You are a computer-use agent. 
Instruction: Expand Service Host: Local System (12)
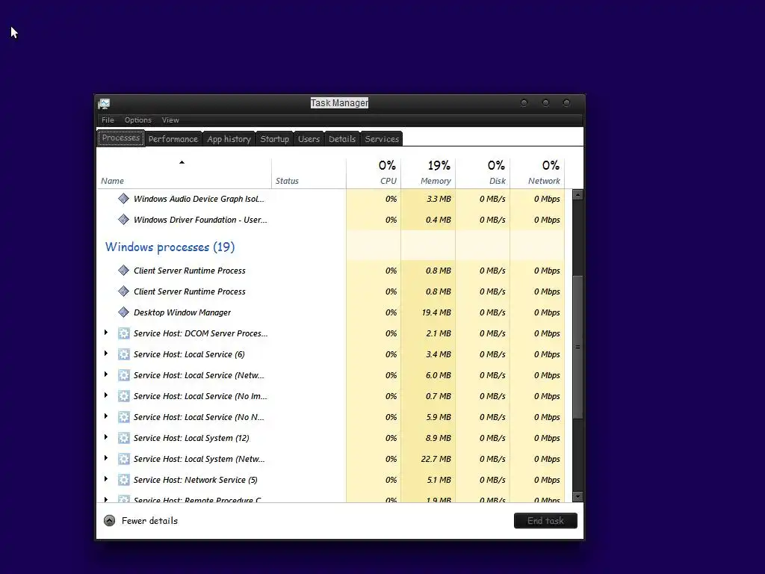point(106,437)
